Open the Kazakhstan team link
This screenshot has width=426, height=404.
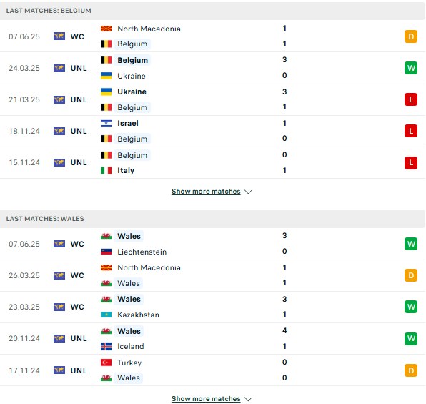(138, 315)
